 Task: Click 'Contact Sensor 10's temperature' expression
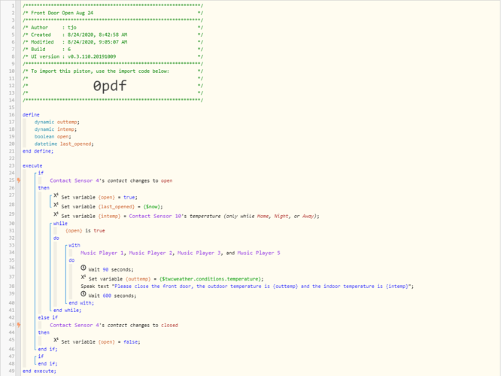(175, 217)
